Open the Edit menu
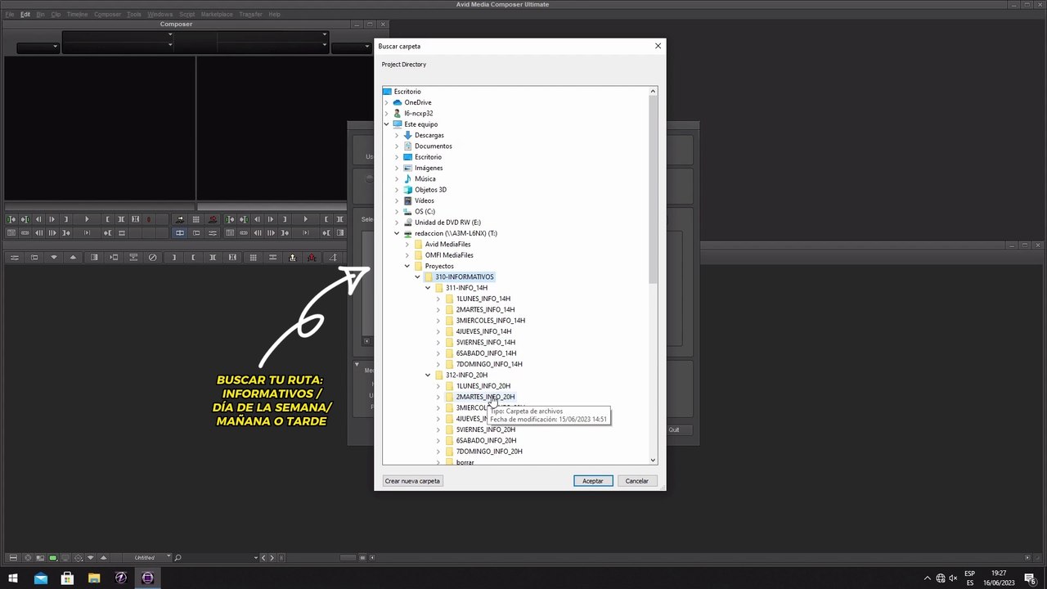 pos(25,14)
